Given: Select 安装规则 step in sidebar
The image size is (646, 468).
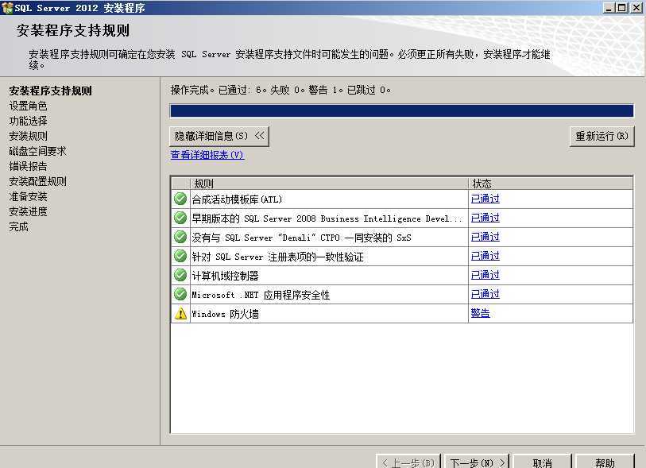Looking at the screenshot, I should click(x=28, y=136).
